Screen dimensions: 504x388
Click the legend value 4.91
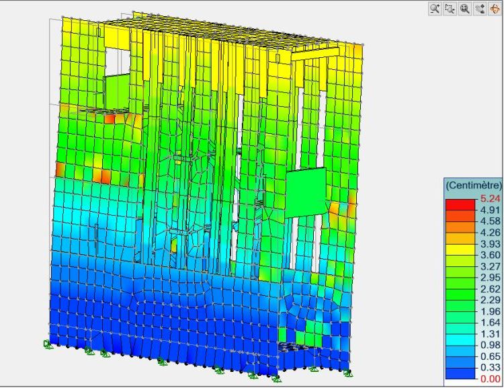tap(490, 210)
